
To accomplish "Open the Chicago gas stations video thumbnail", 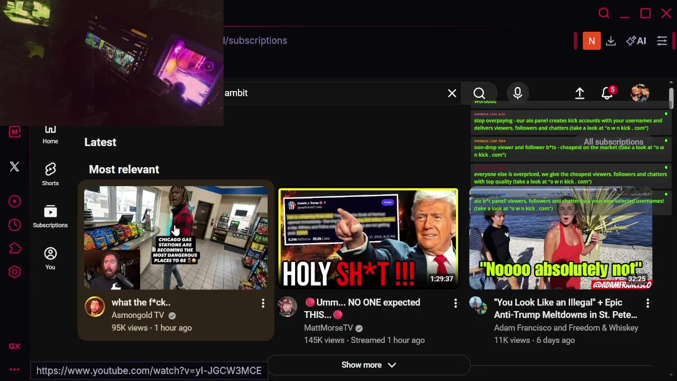I will click(176, 238).
